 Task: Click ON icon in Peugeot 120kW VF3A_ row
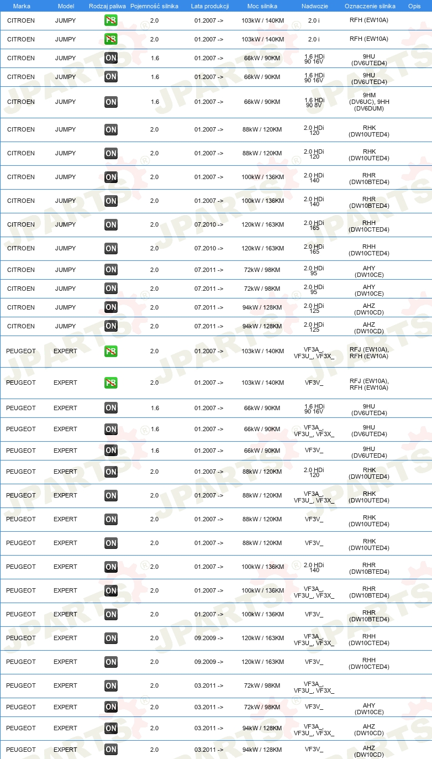111,638
